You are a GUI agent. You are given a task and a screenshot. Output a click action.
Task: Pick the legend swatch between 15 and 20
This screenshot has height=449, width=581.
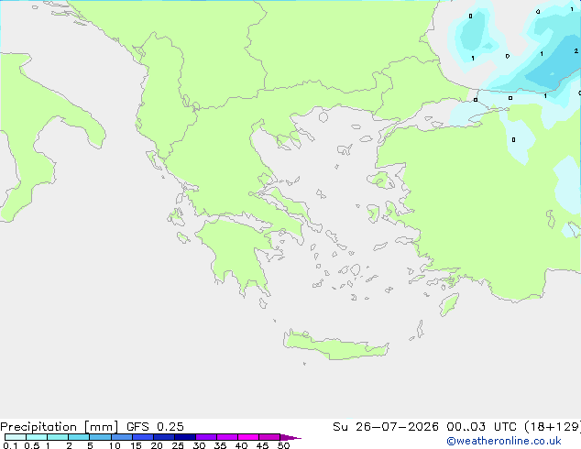point(142,437)
